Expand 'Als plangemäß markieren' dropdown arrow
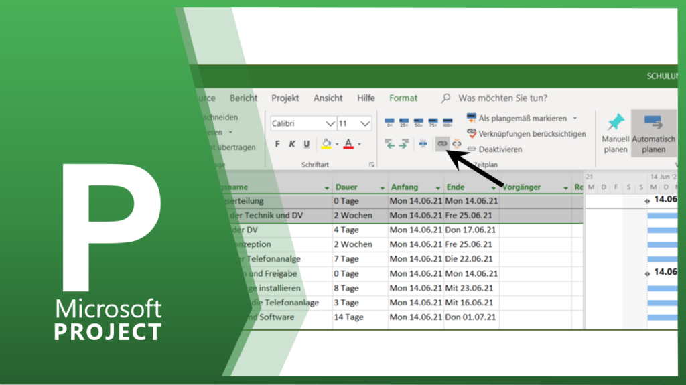 [575, 118]
